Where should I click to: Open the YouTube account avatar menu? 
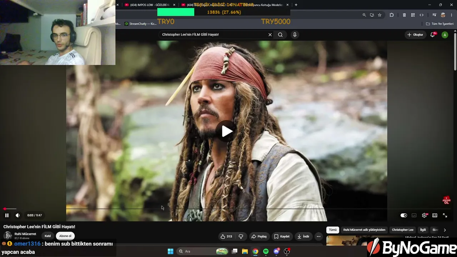click(x=445, y=35)
